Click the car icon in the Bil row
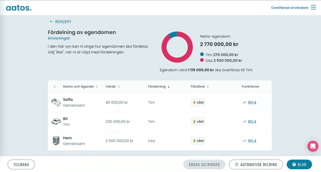The width and height of the screenshot is (321, 172). click(x=56, y=122)
